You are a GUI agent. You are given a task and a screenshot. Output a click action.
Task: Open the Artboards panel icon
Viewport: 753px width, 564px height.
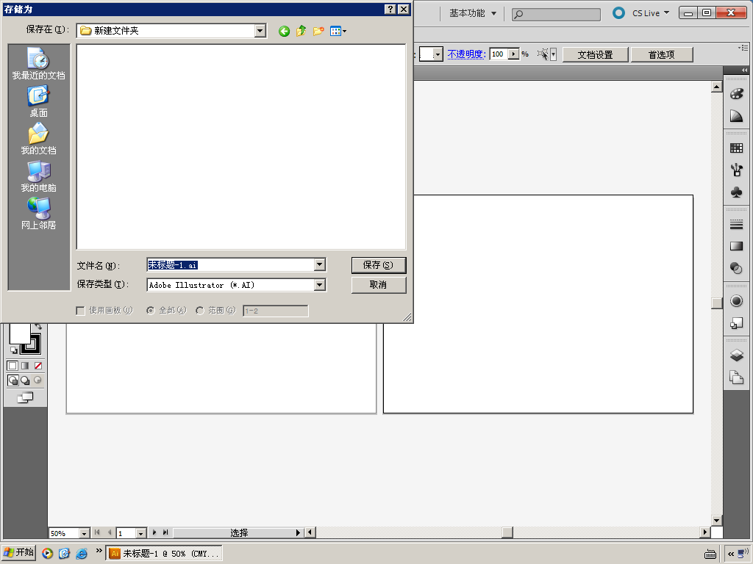click(x=736, y=377)
